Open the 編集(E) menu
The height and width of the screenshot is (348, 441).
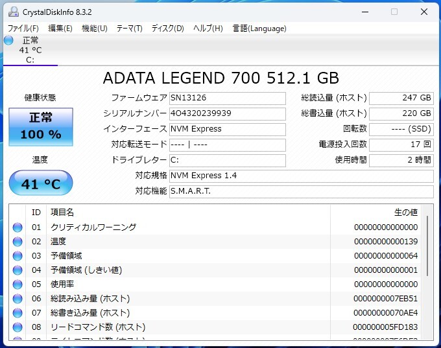tap(60, 29)
